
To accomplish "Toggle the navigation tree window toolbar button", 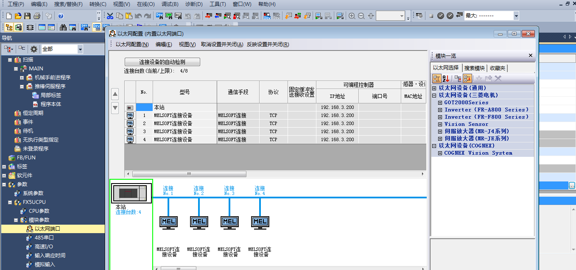I will click(x=8, y=28).
